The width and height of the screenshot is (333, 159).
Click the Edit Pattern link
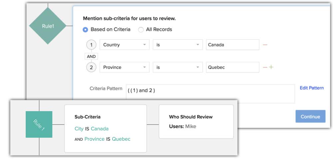click(311, 88)
